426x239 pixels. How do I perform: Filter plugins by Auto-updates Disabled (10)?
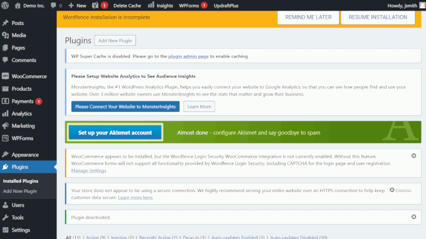coord(299,237)
